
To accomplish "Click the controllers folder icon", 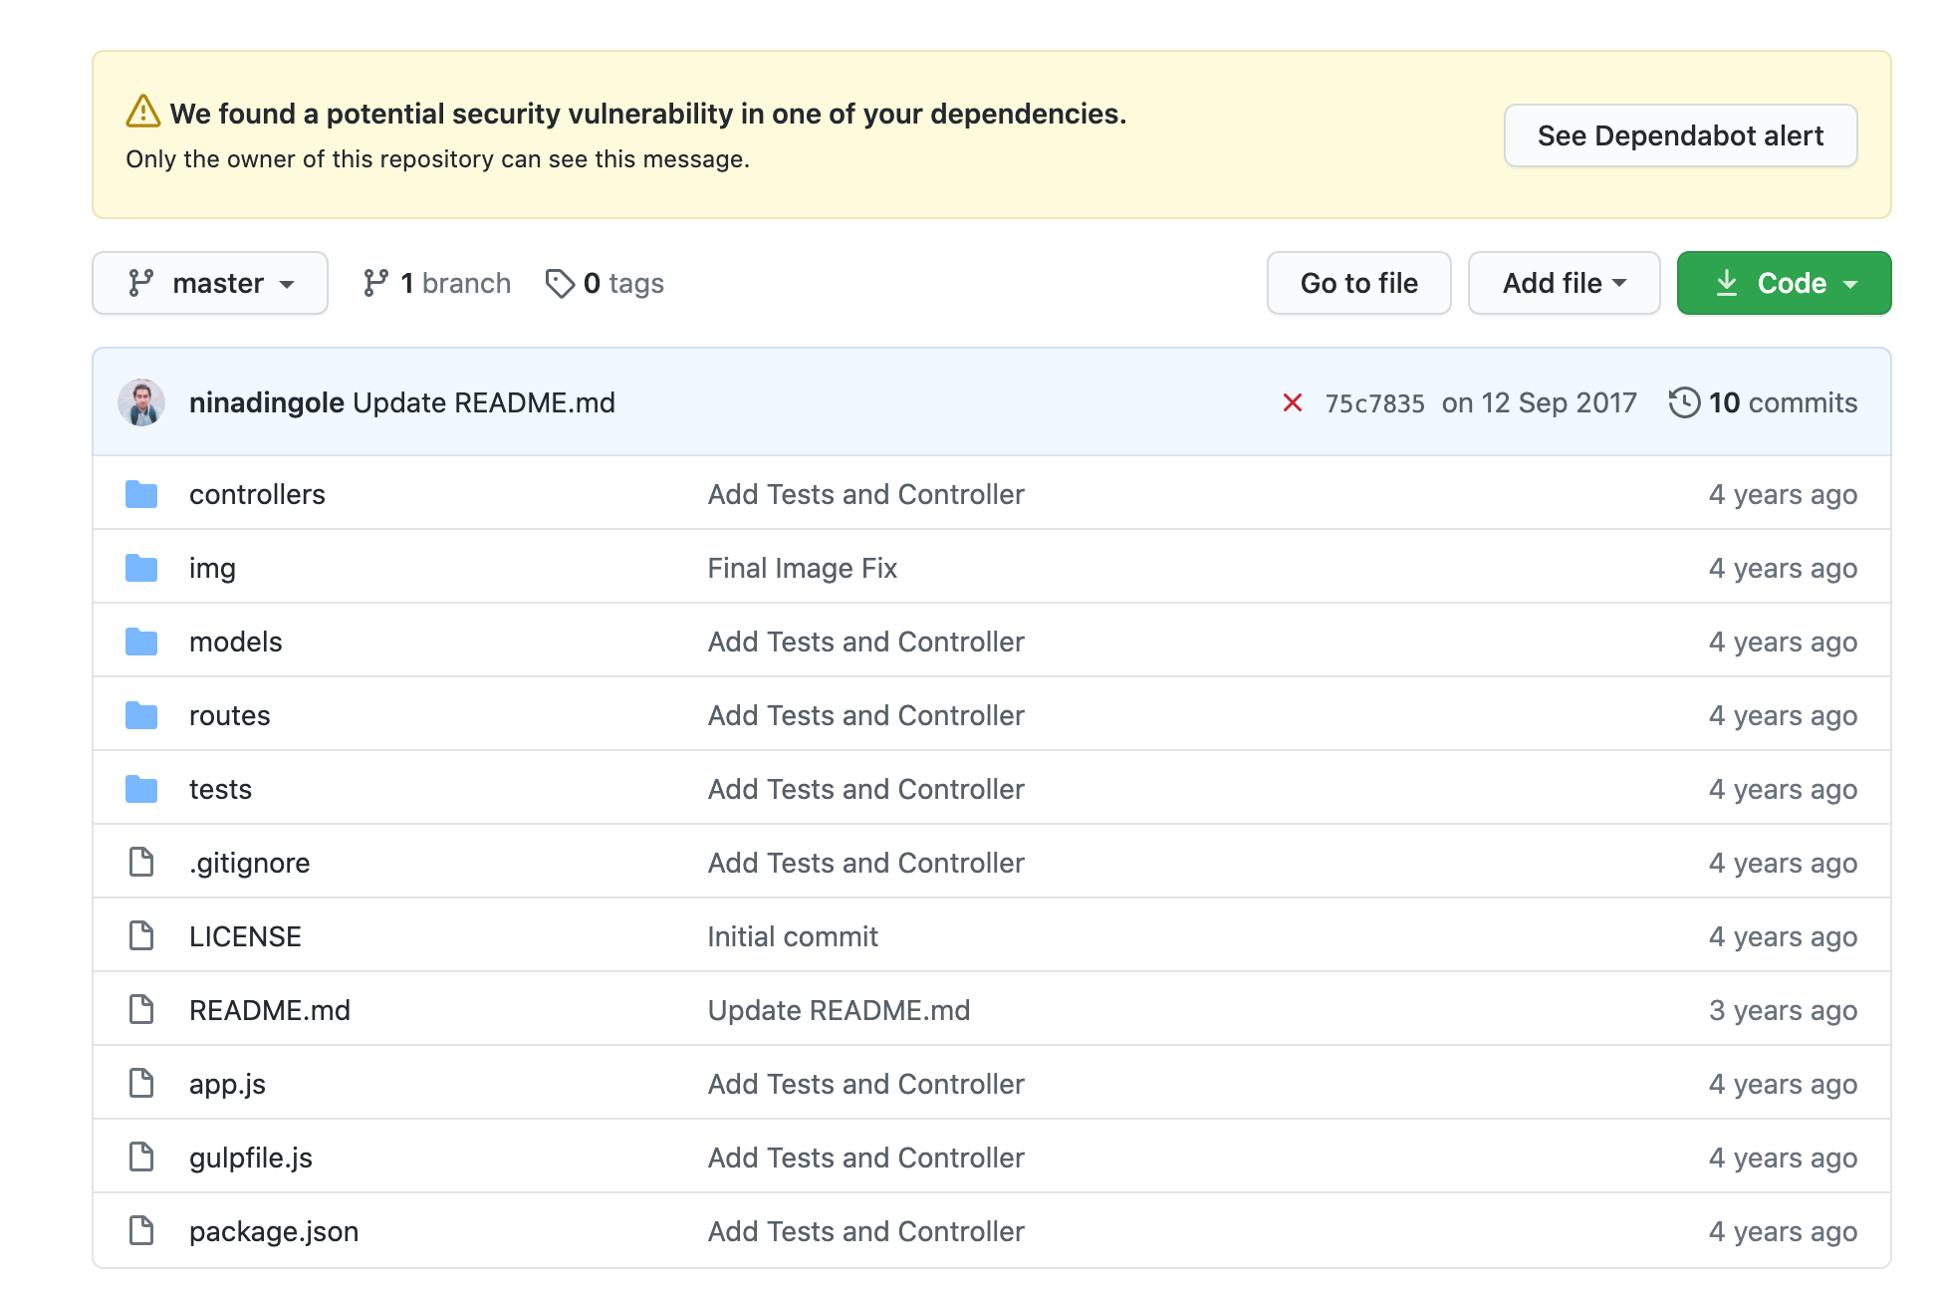I will tap(141, 494).
